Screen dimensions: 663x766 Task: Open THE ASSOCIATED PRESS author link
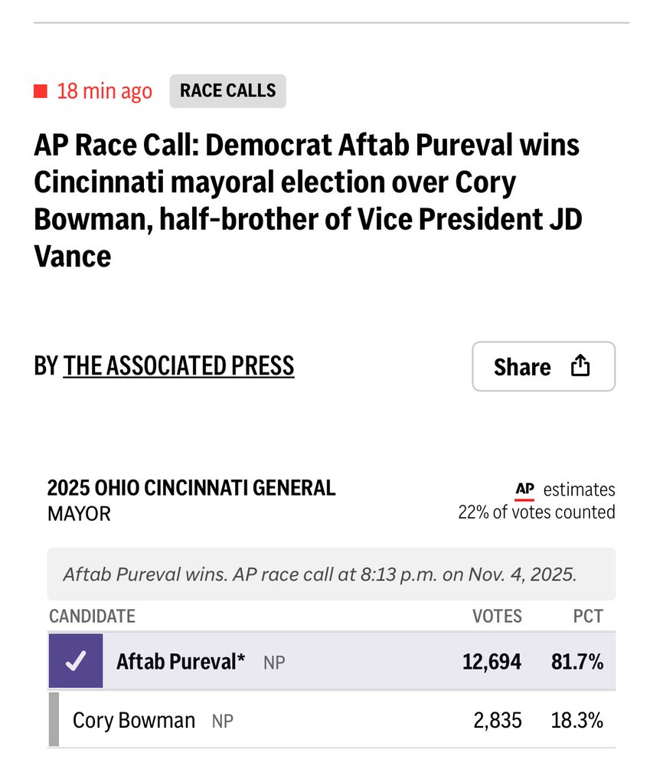[x=178, y=365]
